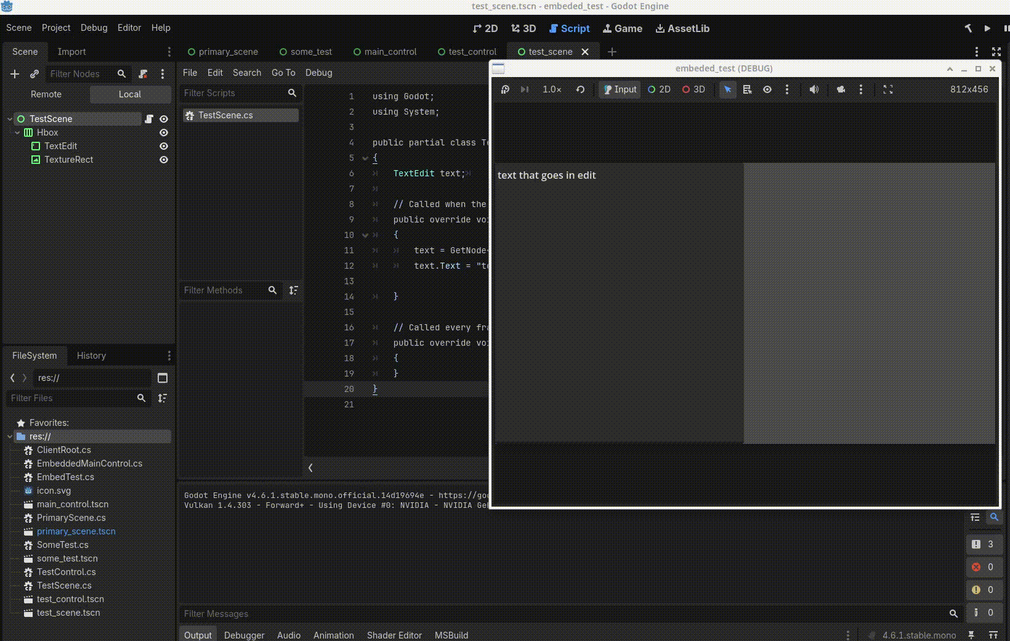Screen dimensions: 1010x641
Task: Hide the TextEdit node visibility
Action: (x=164, y=146)
